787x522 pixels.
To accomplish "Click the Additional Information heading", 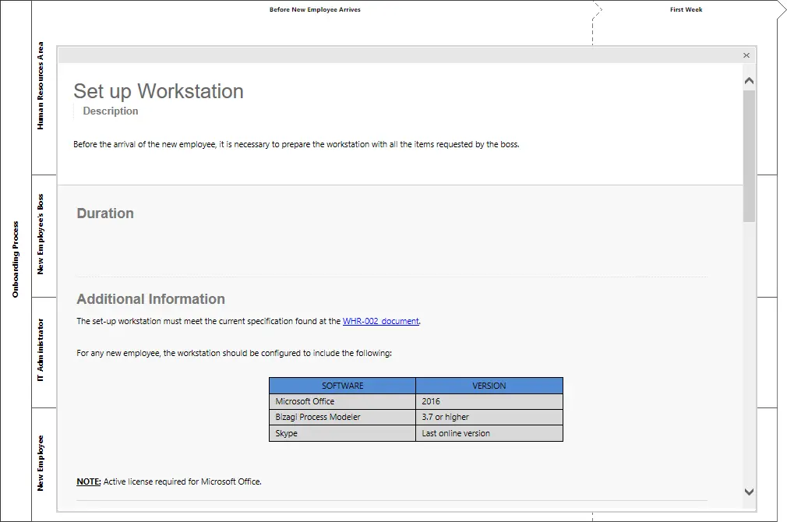I will (x=150, y=299).
